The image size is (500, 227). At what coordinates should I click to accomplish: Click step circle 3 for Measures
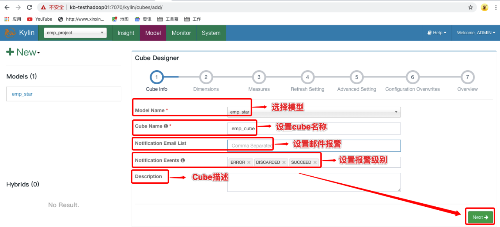click(x=259, y=77)
